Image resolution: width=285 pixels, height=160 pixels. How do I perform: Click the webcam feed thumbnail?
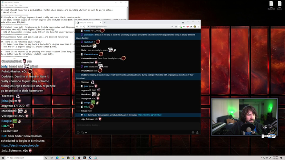(x=244, y=117)
